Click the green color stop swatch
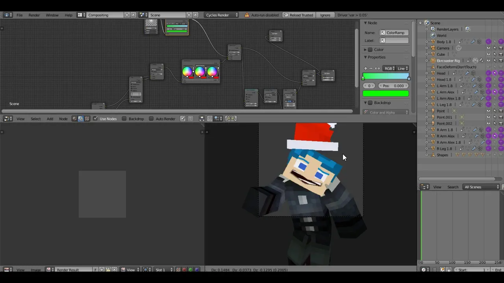 click(386, 94)
